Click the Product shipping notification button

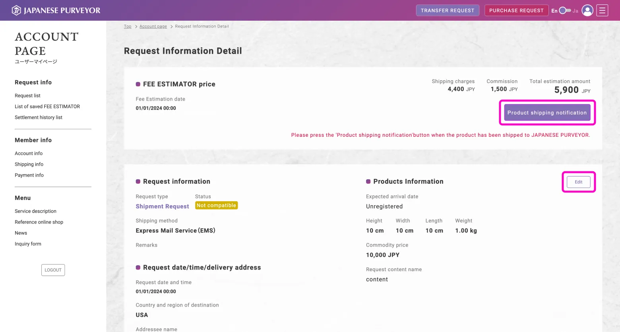point(547,113)
